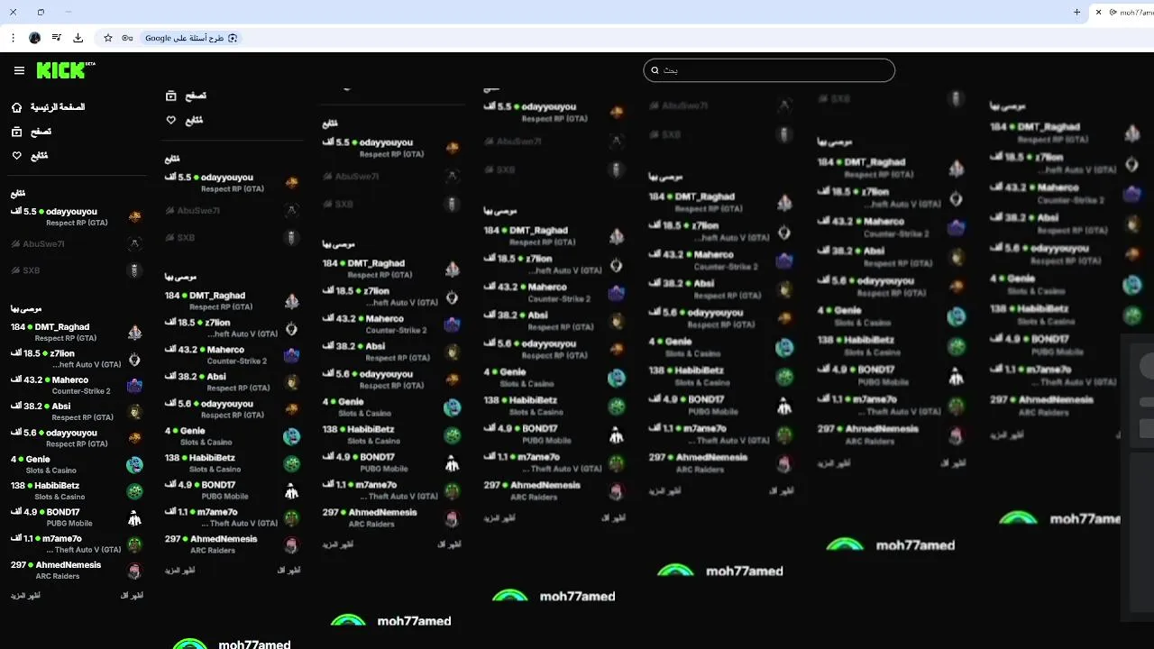Click تصفح in the mirrored stream copy

point(186,96)
